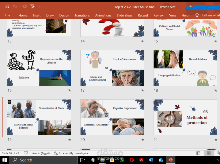The height and width of the screenshot is (164, 220).
Task: Select slide 20 Cognitive Impairment
Action: click(x=112, y=117)
